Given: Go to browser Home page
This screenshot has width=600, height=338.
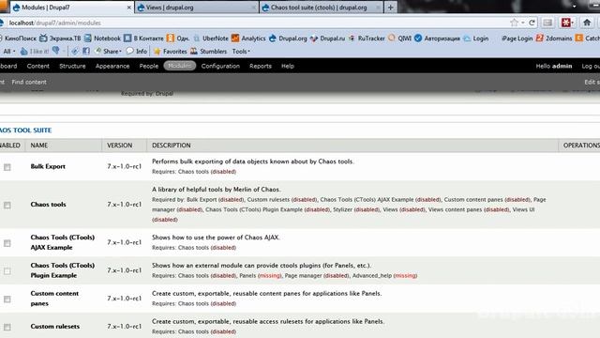Looking at the screenshot, I should 587,23.
